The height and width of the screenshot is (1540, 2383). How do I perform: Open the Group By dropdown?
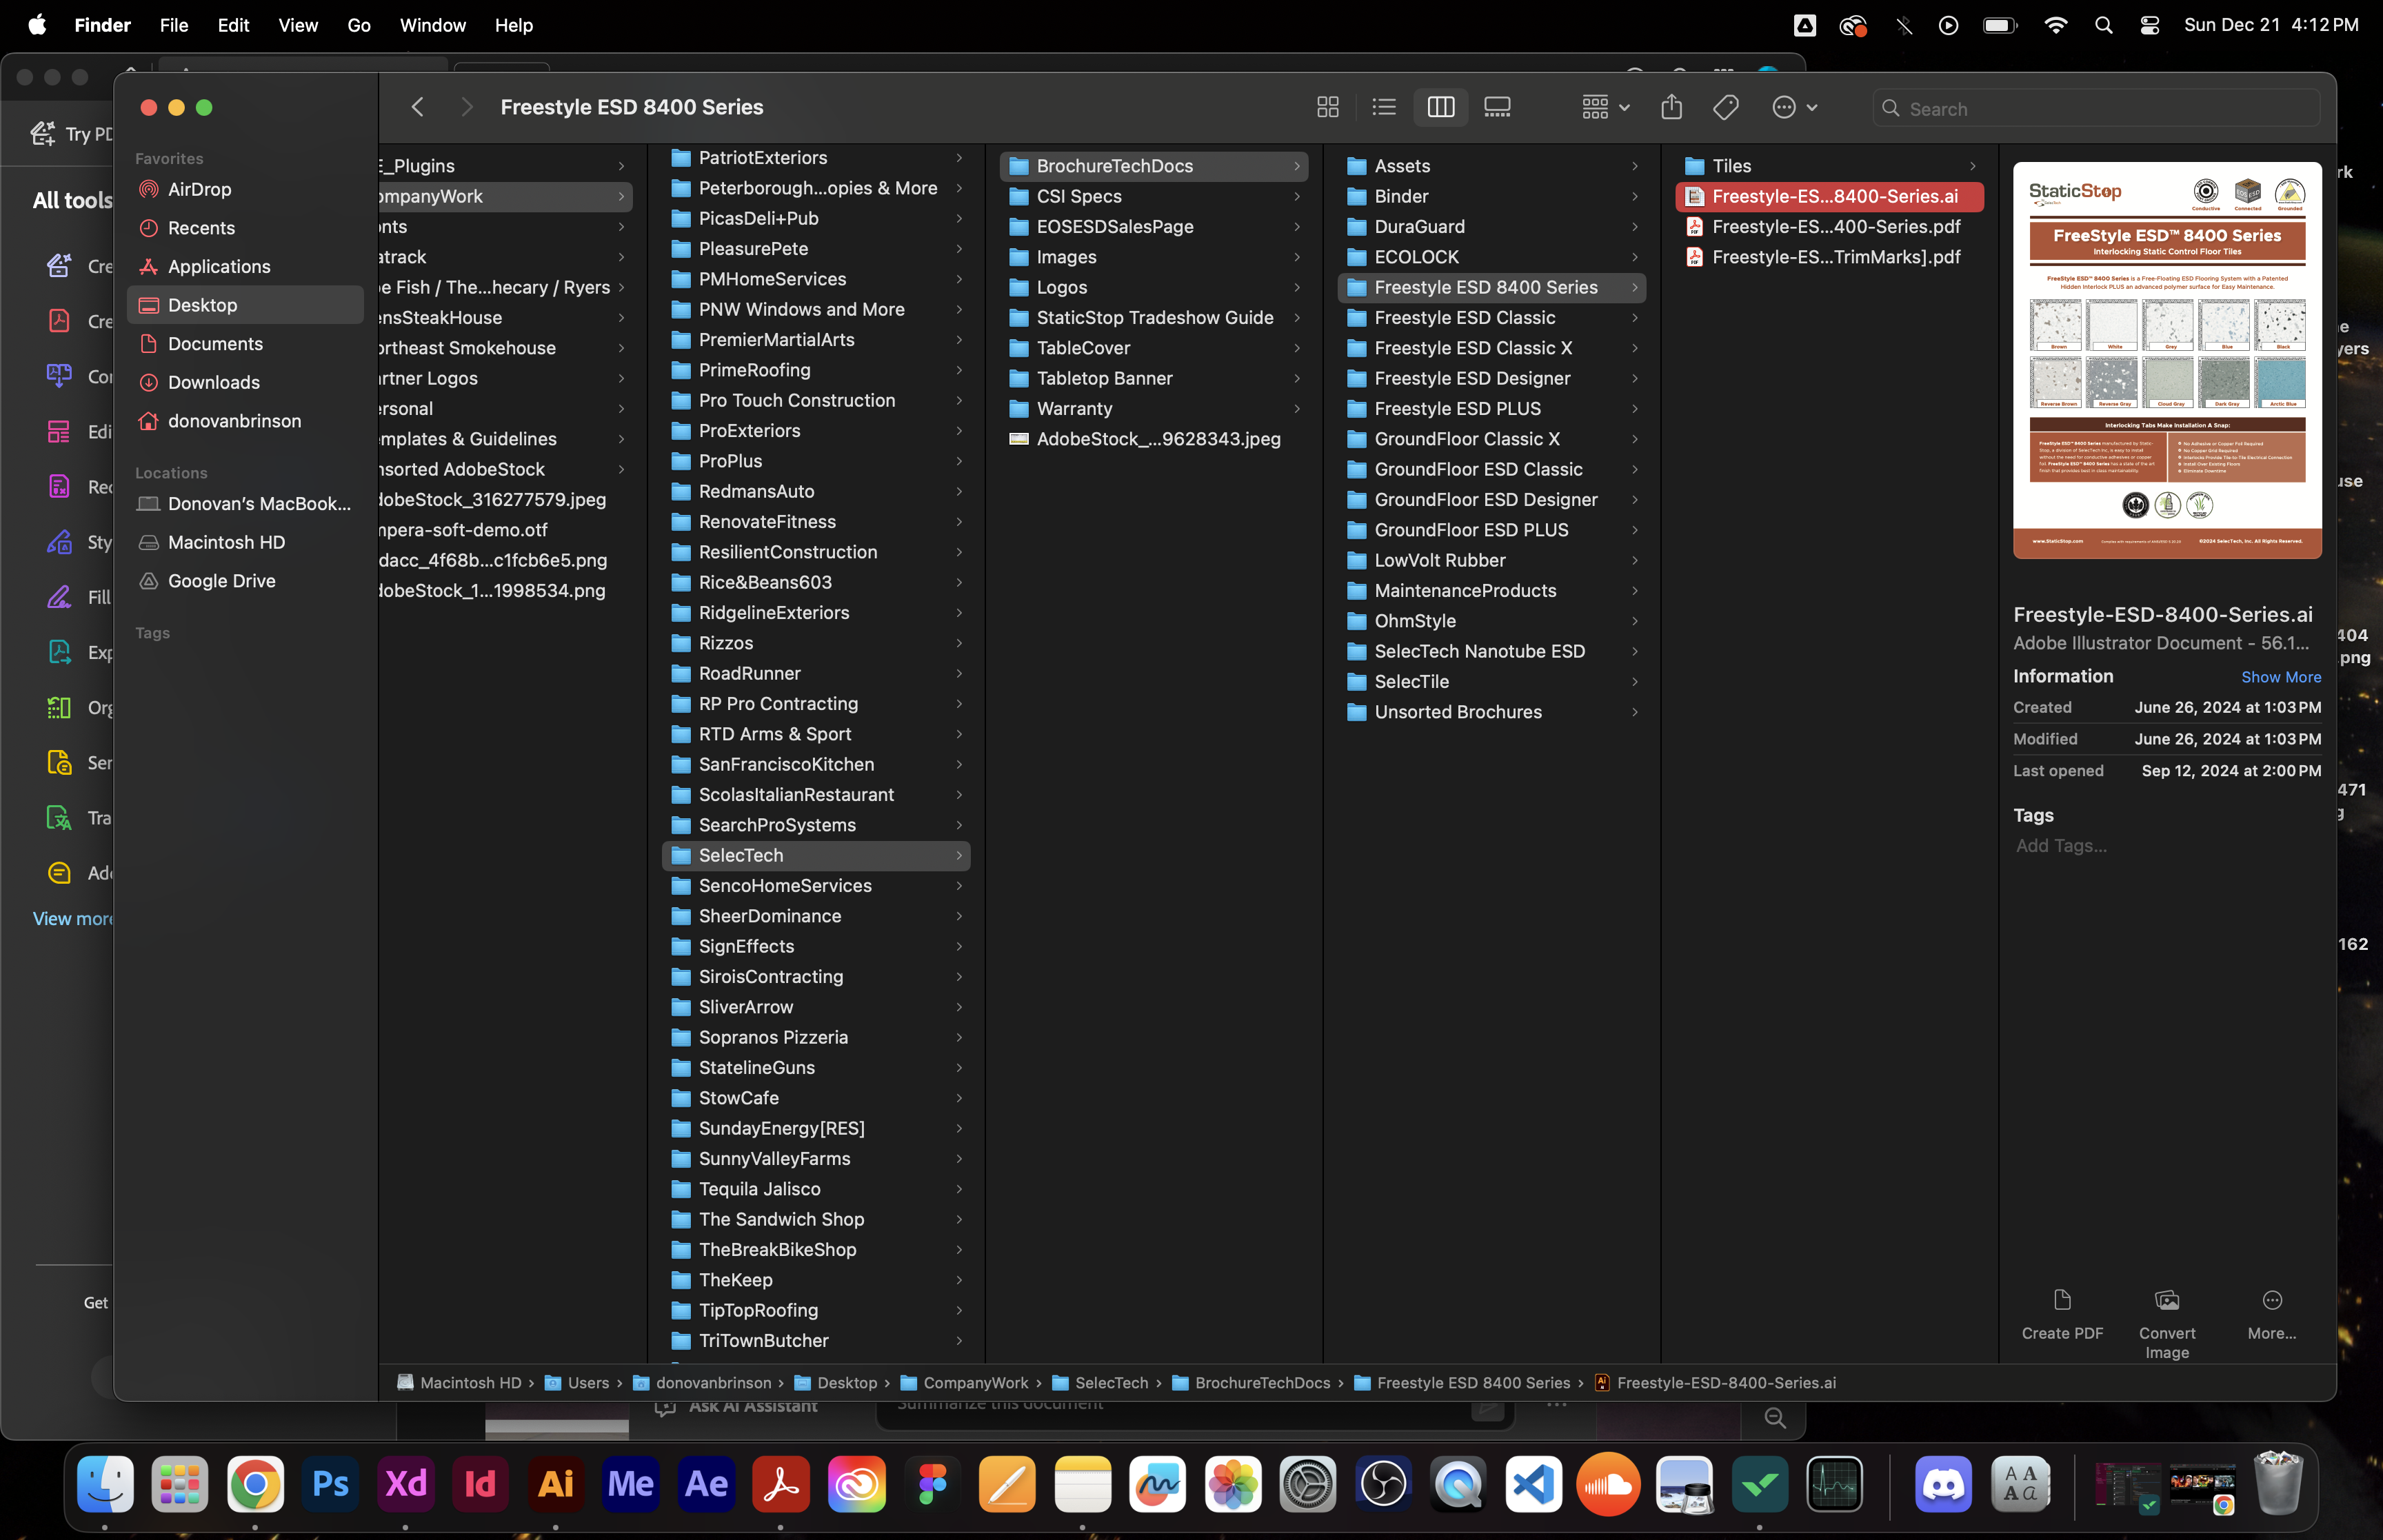pyautogui.click(x=1605, y=107)
